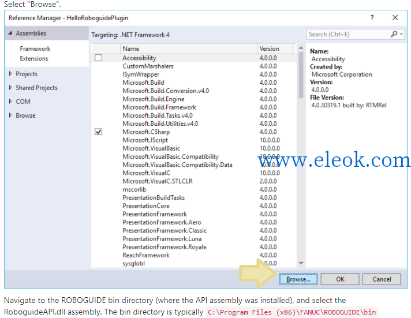Screen dimensions: 411x318
Task: Select the mscorlib assembly
Action: pyautogui.click(x=194, y=189)
